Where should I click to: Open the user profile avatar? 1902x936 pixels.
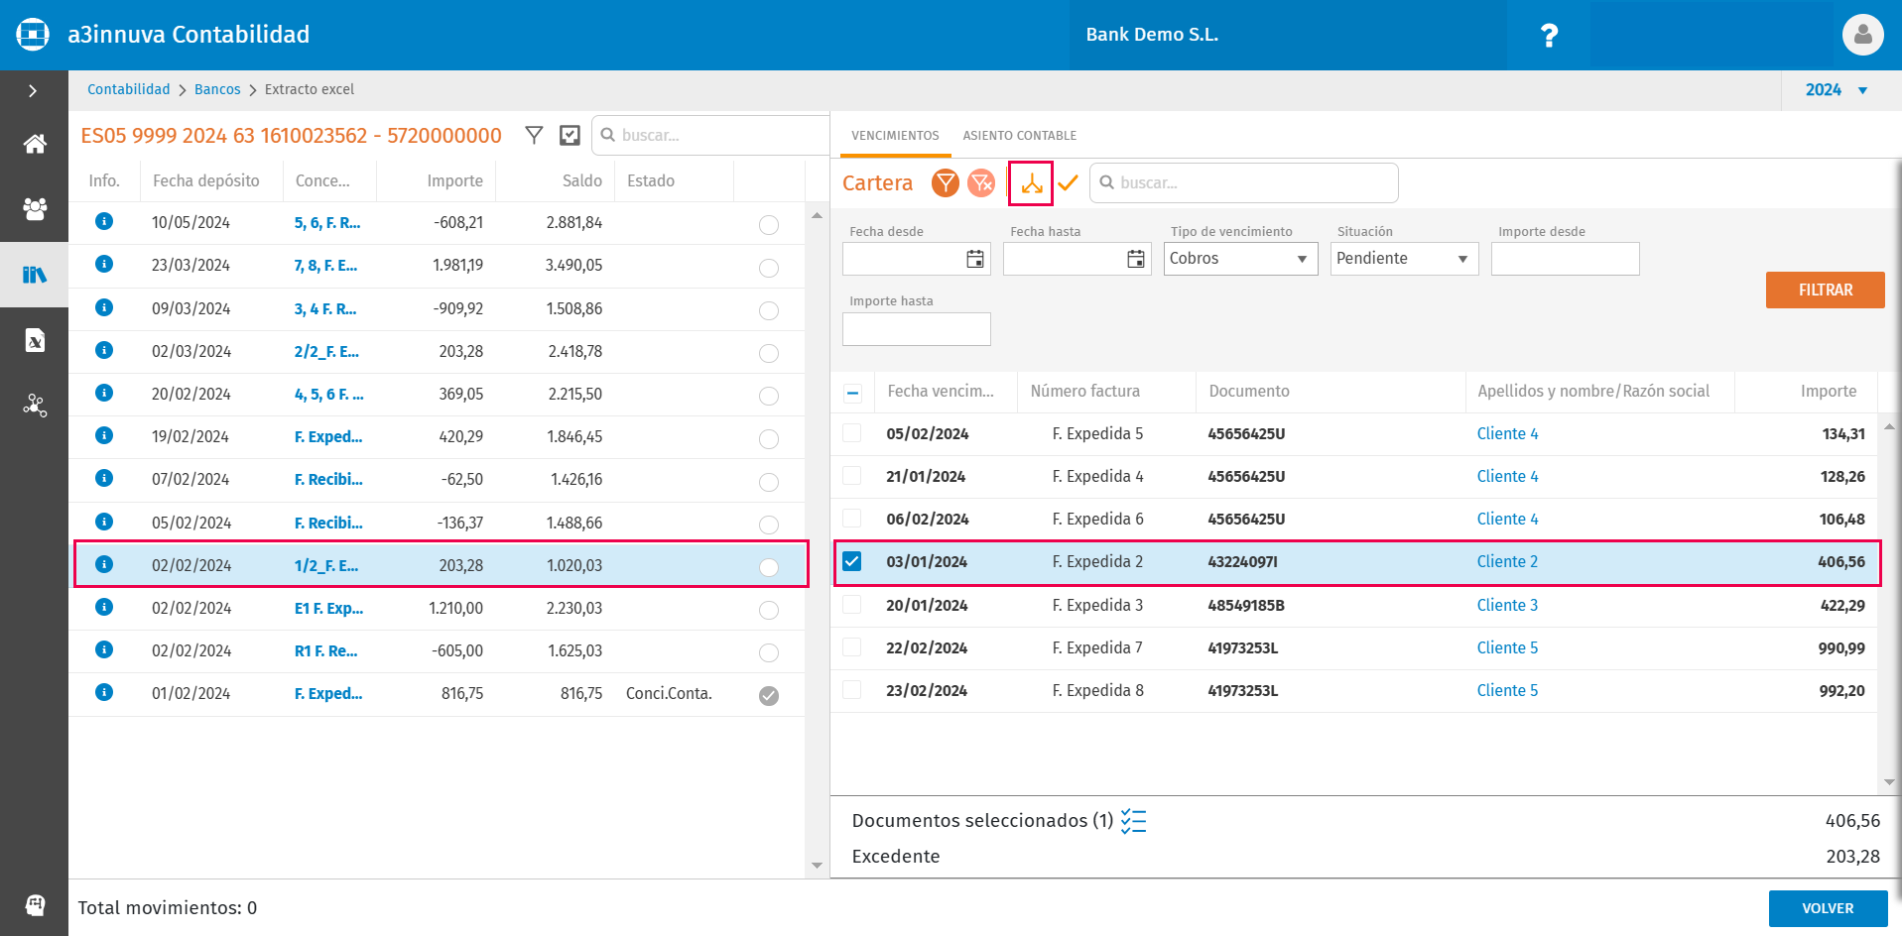coord(1862,35)
